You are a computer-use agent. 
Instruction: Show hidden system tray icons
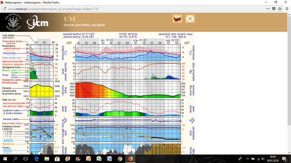tap(248, 159)
